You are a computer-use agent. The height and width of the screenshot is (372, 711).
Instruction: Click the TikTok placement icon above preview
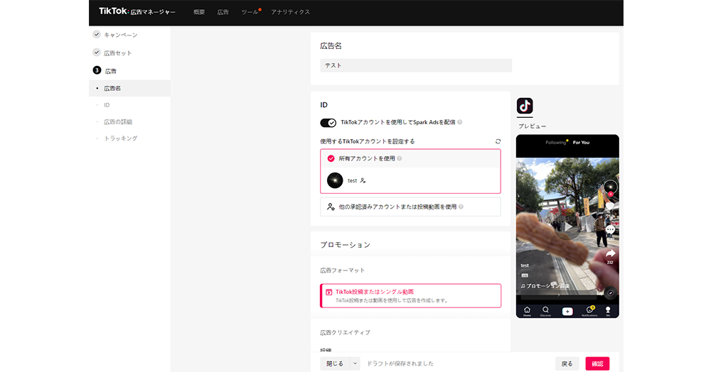[525, 106]
